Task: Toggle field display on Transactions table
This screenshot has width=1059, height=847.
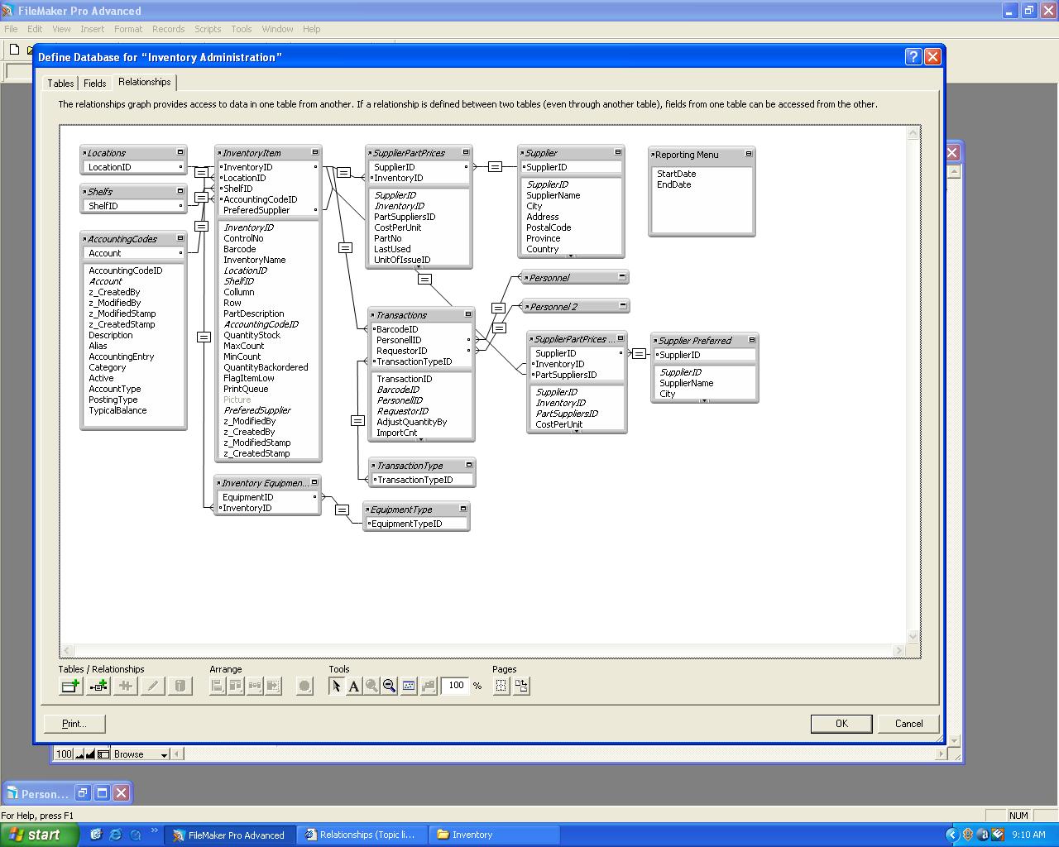Action: [x=468, y=314]
